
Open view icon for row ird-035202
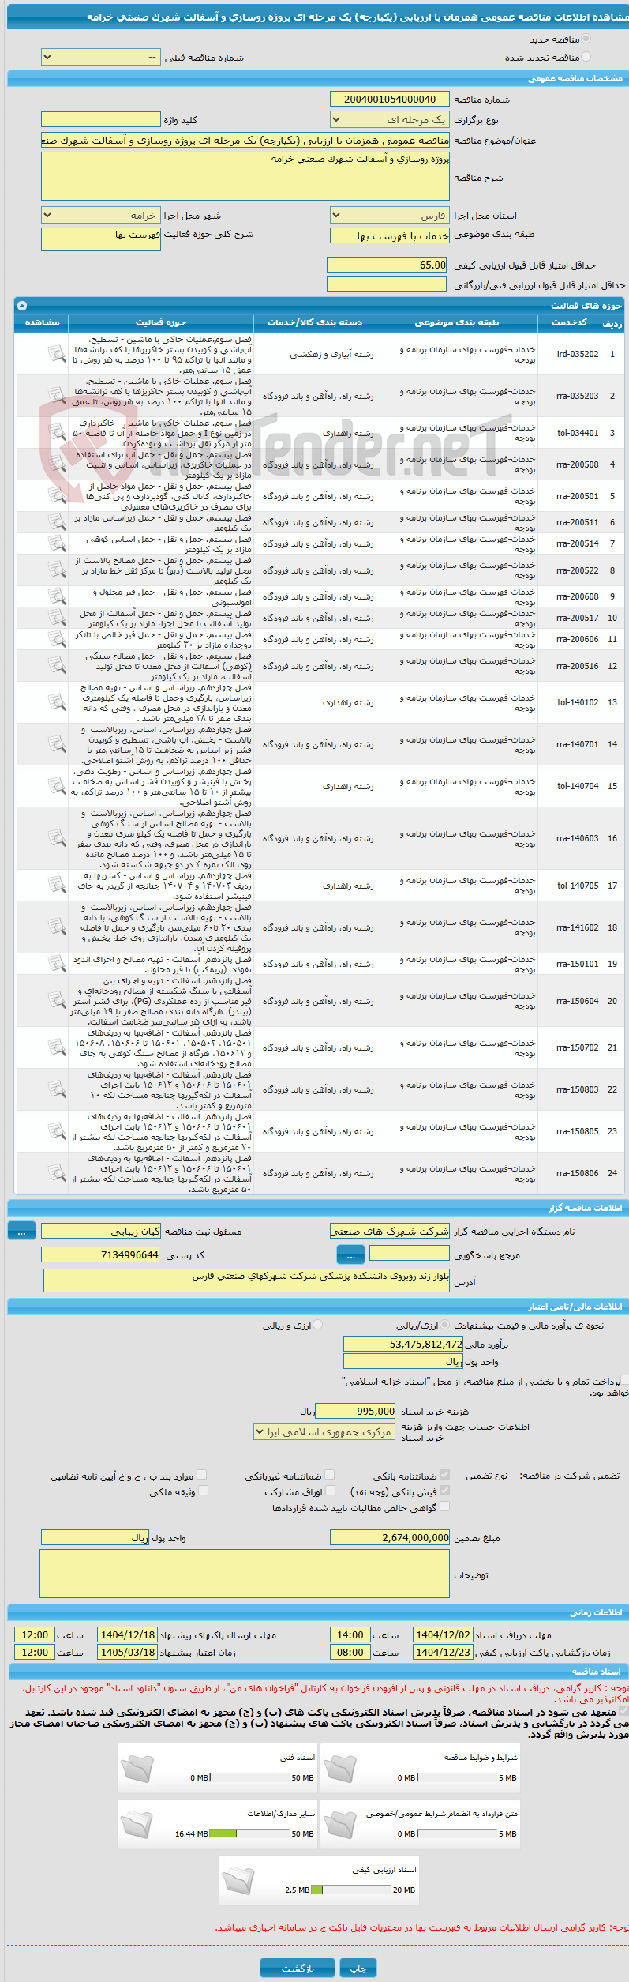[x=56, y=353]
